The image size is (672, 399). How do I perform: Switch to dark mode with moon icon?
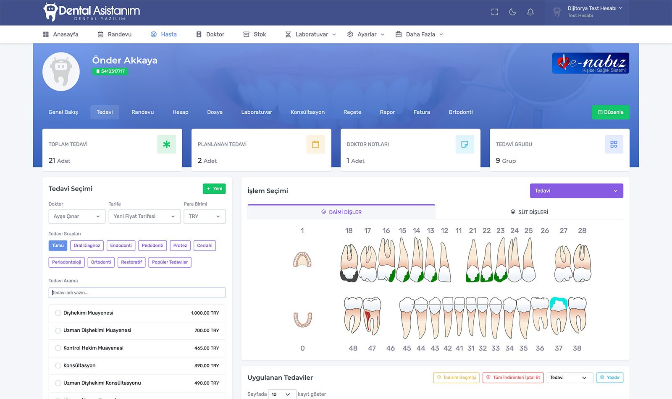coord(512,12)
